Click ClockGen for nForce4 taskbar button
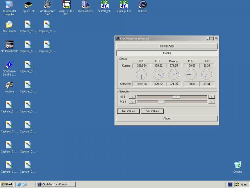Image resolution: width=250 pixels, height=188 pixels. pyautogui.click(x=56, y=184)
